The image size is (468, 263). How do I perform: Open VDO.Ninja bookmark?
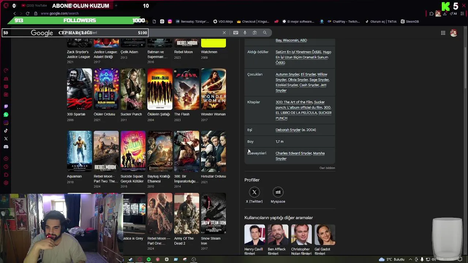click(x=223, y=22)
